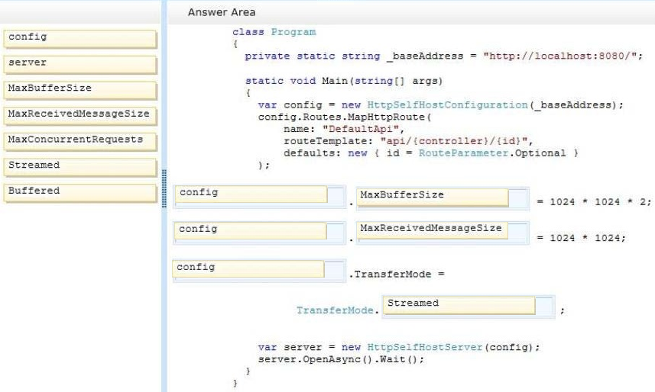Click the MaxBufferSize answer slot
Viewport: 655px width, 392px height.
point(443,198)
